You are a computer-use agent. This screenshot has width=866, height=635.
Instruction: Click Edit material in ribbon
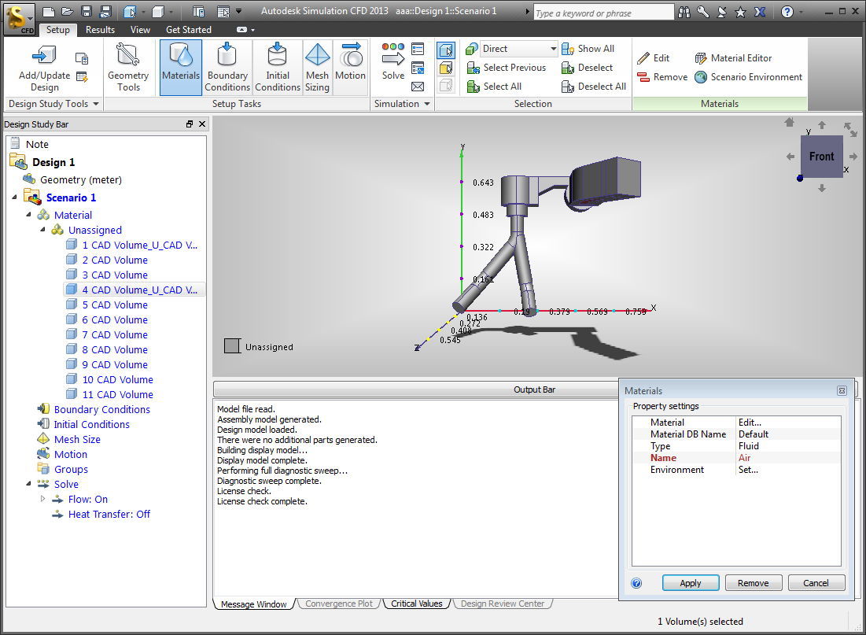[x=654, y=58]
